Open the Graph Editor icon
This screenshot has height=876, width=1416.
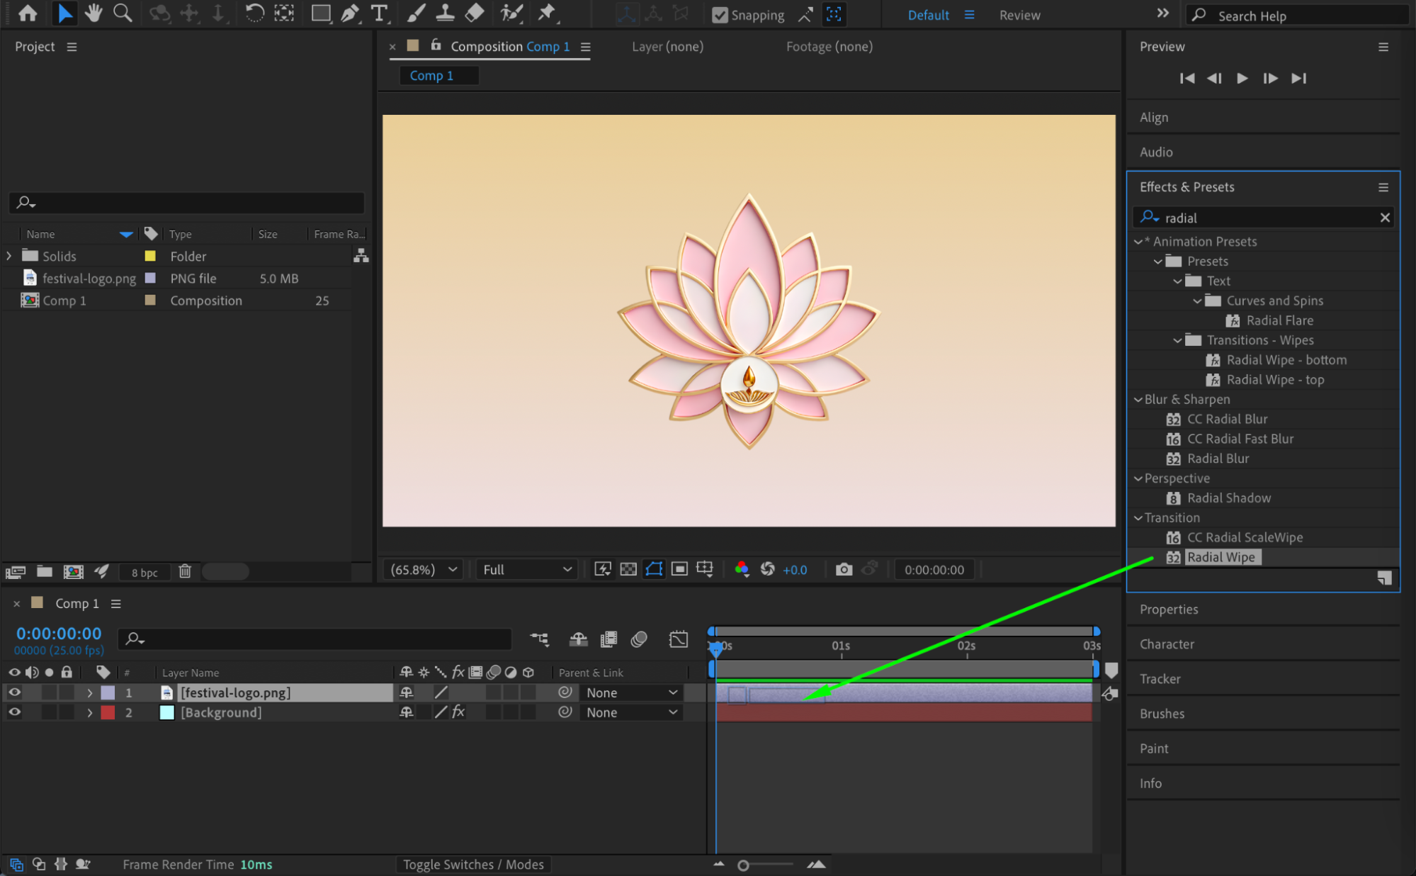[x=678, y=639]
